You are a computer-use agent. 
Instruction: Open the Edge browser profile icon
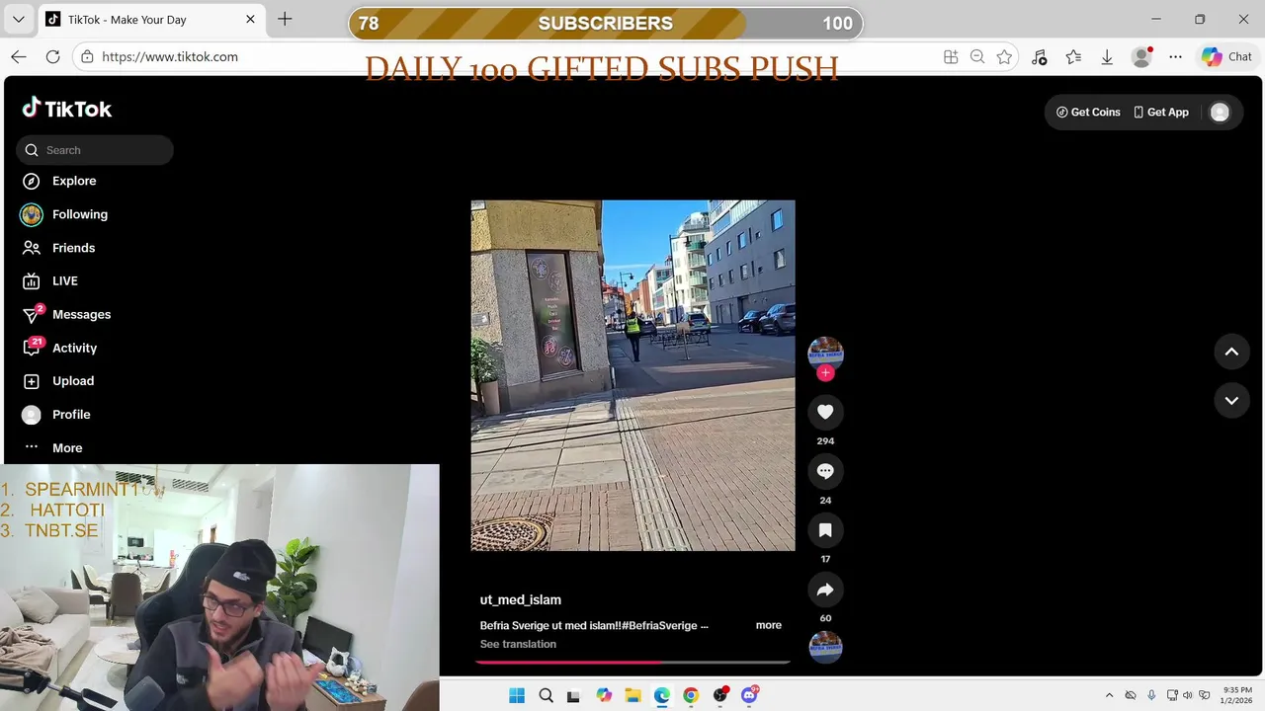click(1141, 57)
